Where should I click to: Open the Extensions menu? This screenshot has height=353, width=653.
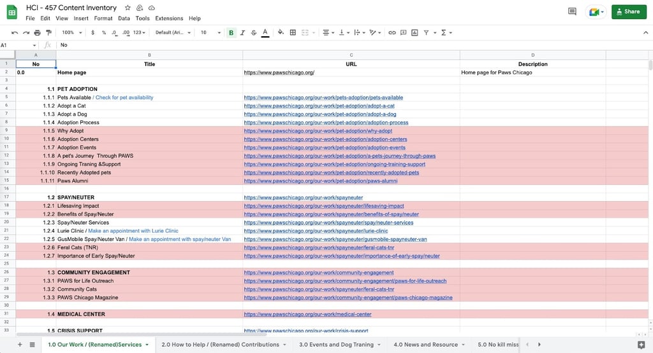169,18
